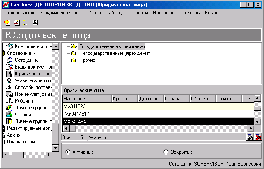This screenshot has height=169, width=264.
Task: Select Негосударственные учреждения folder
Action: click(115, 53)
